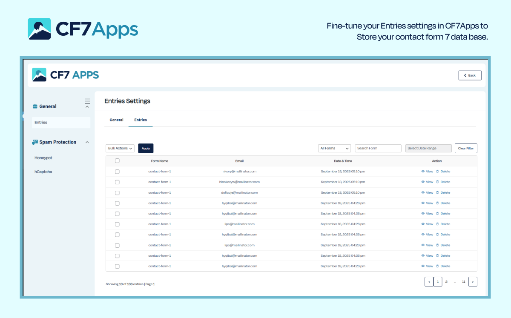View the hinokevyw@mailinator.com entry
The height and width of the screenshot is (318, 511).
click(427, 182)
